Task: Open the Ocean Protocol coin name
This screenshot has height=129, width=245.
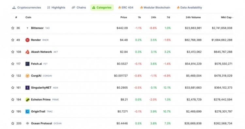Action: pos(41,123)
